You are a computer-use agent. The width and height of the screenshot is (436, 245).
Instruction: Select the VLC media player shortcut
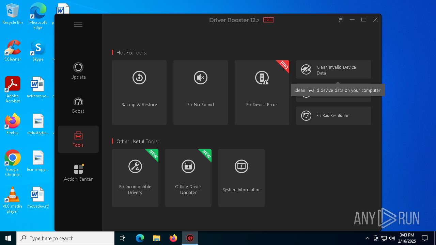click(13, 200)
